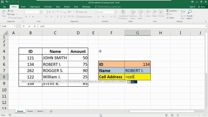Switch to the Page Layout tab
The width and height of the screenshot is (208, 117).
click(x=35, y=6)
